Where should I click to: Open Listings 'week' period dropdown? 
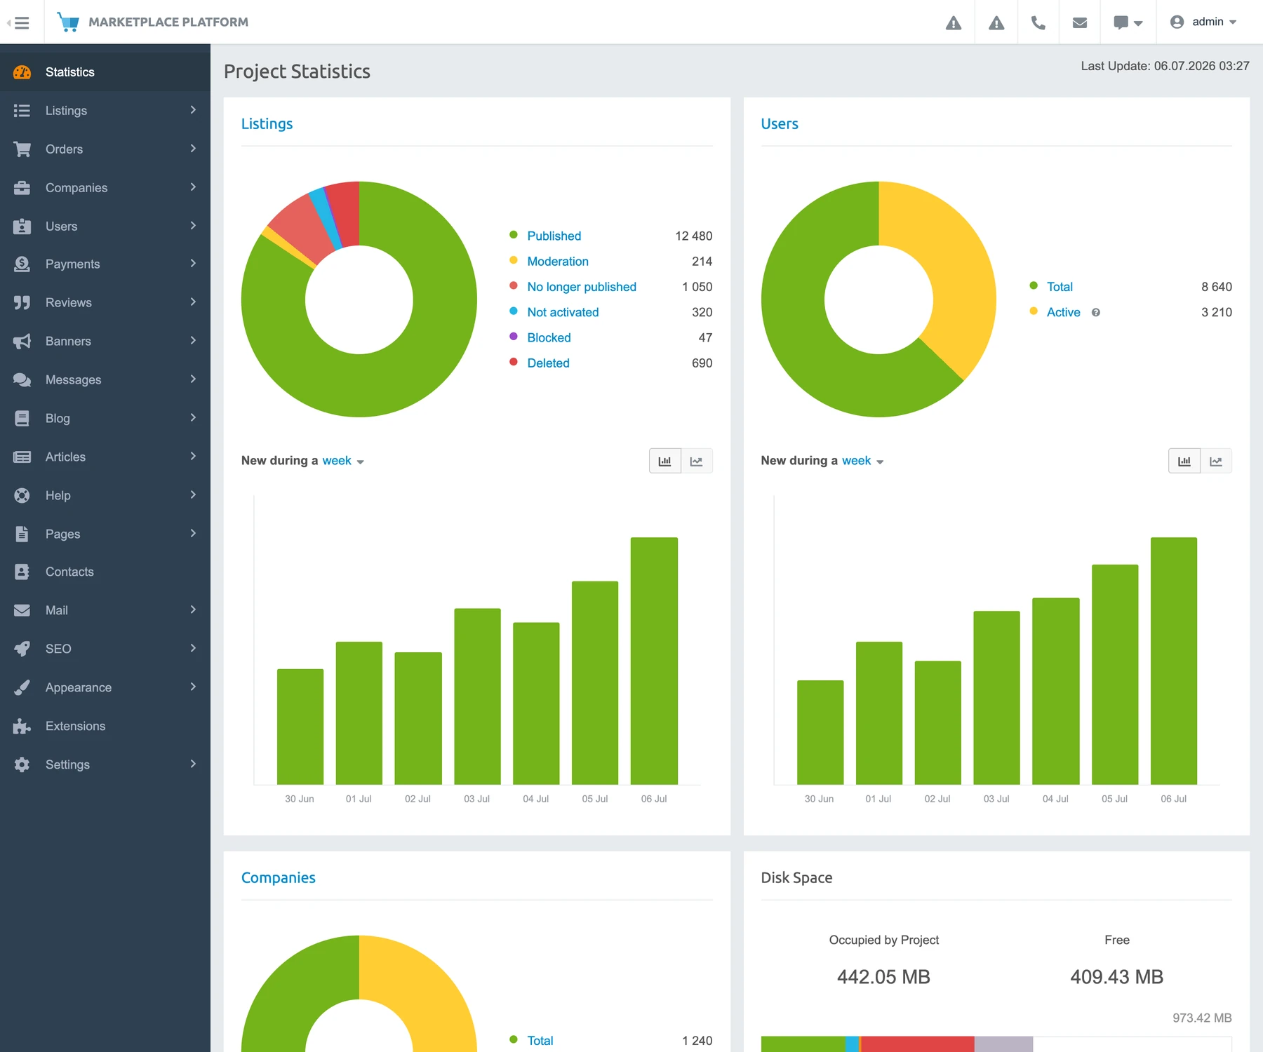(343, 461)
